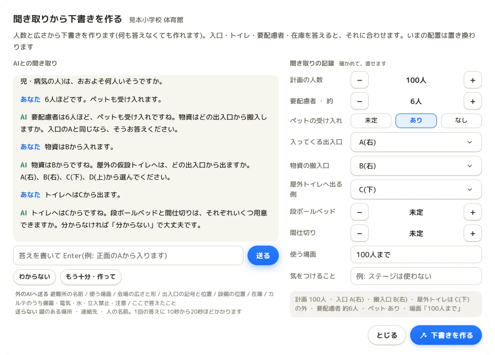Screen dimensions: 495x355
Task: Focus the answer text box for AI
Action: tap(128, 255)
